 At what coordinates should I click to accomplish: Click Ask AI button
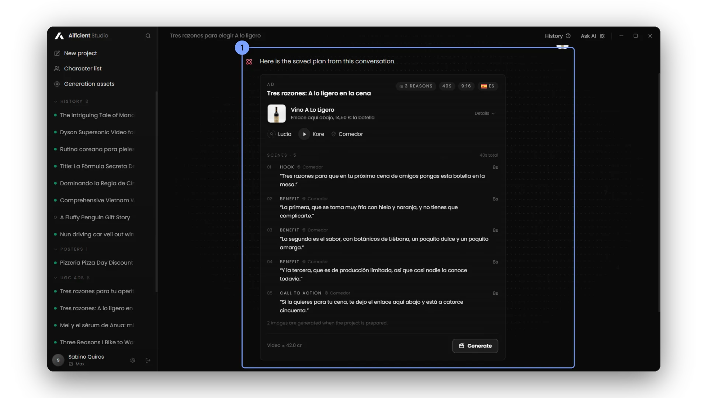pos(592,36)
